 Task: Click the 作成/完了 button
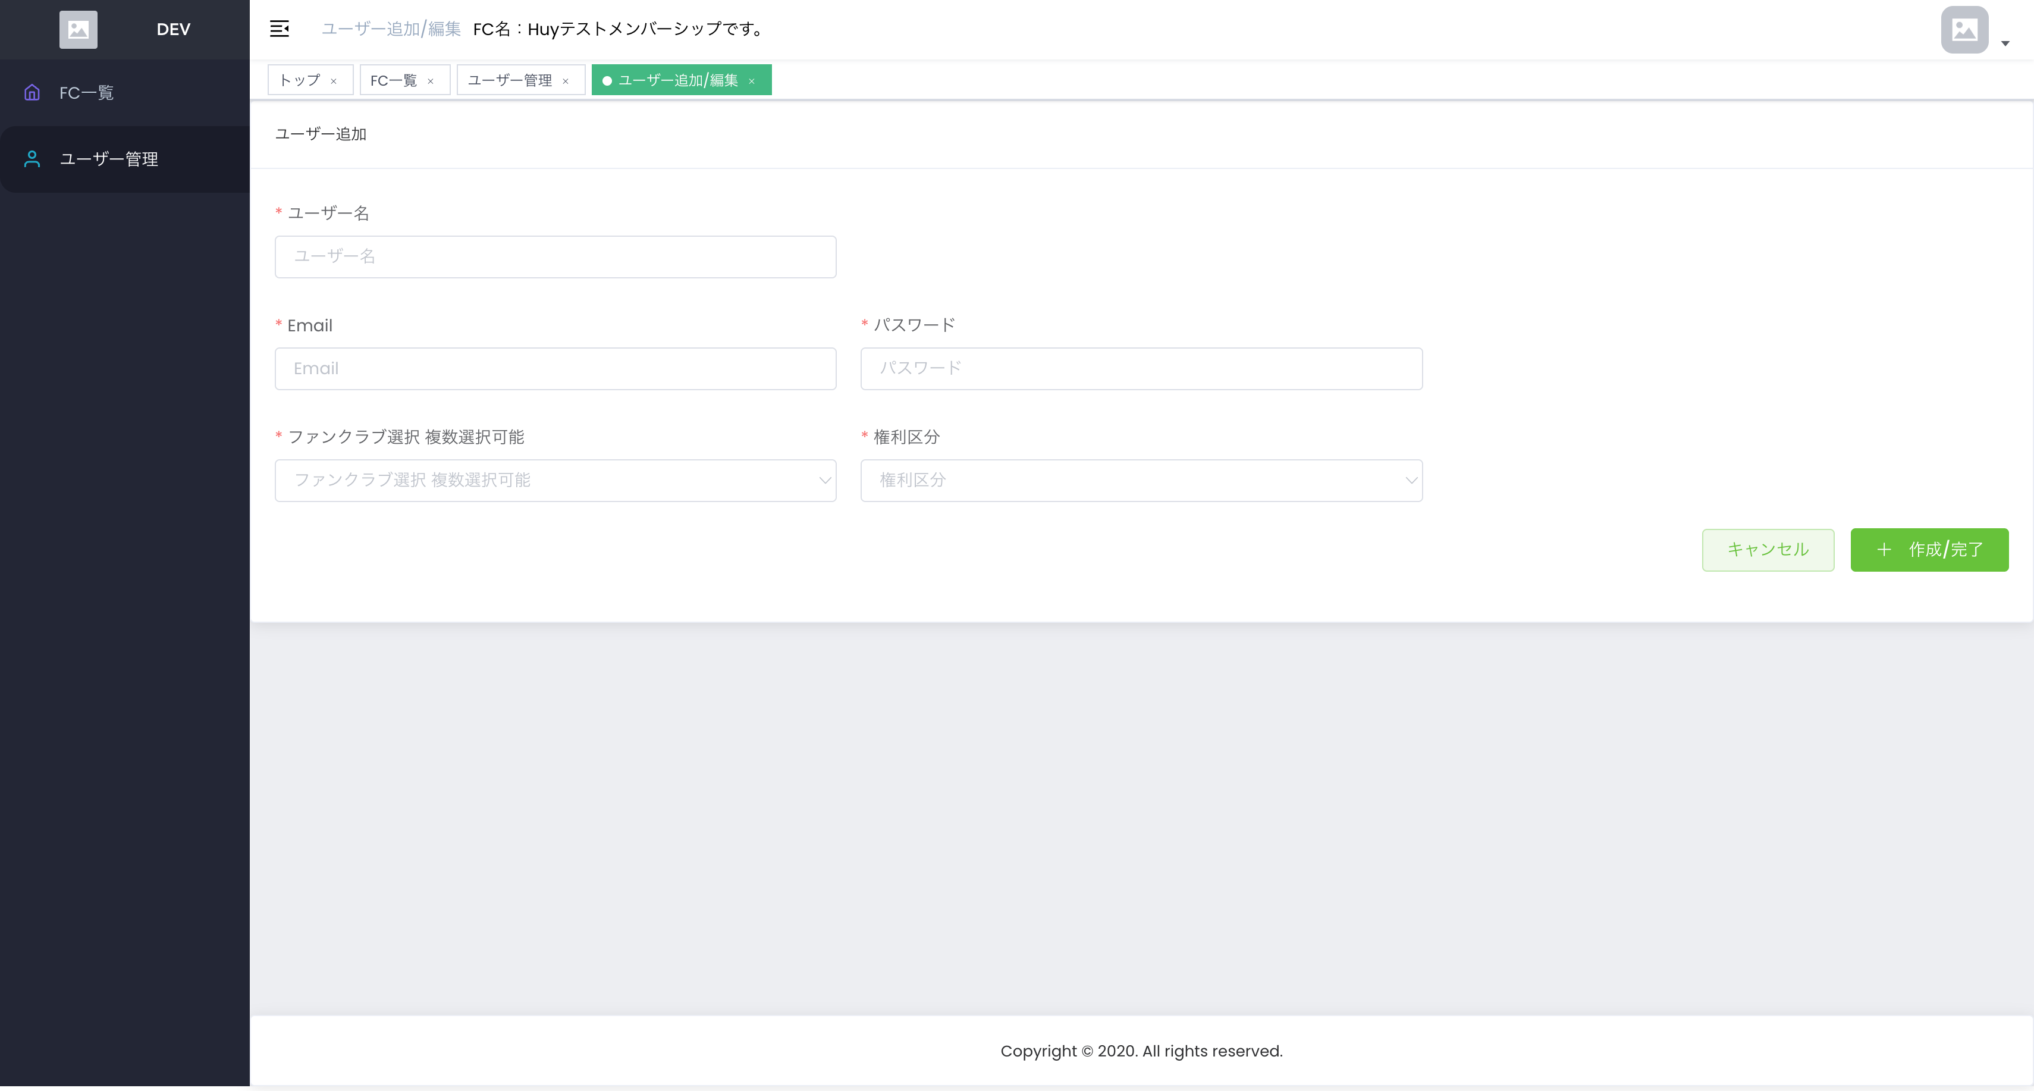click(1929, 550)
